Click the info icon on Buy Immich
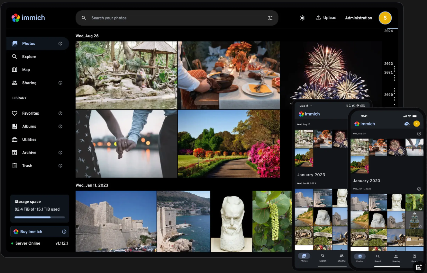The height and width of the screenshot is (273, 427). click(64, 232)
